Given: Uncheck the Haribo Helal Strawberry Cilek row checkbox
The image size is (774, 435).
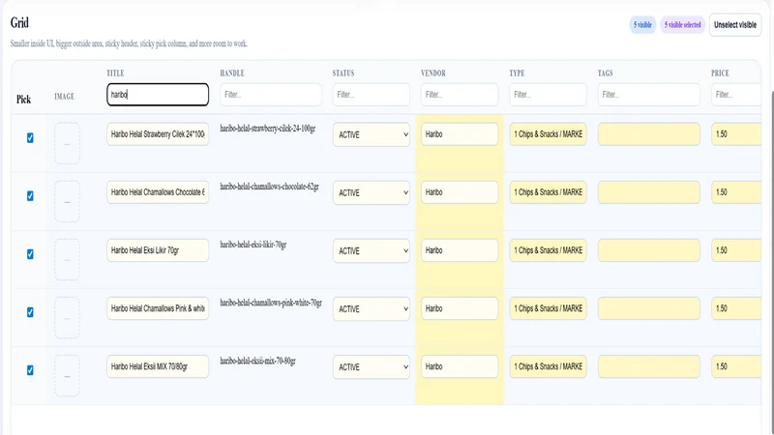Looking at the screenshot, I should pyautogui.click(x=30, y=138).
